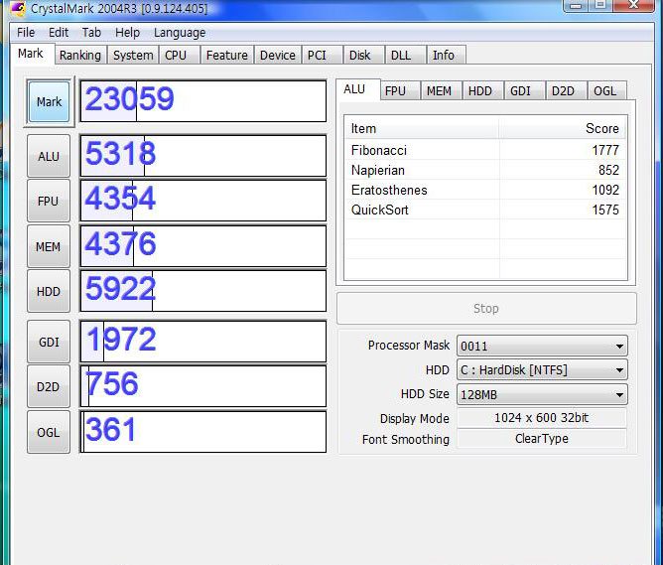Select the Fibonacci row
This screenshot has width=663, height=565.
485,150
